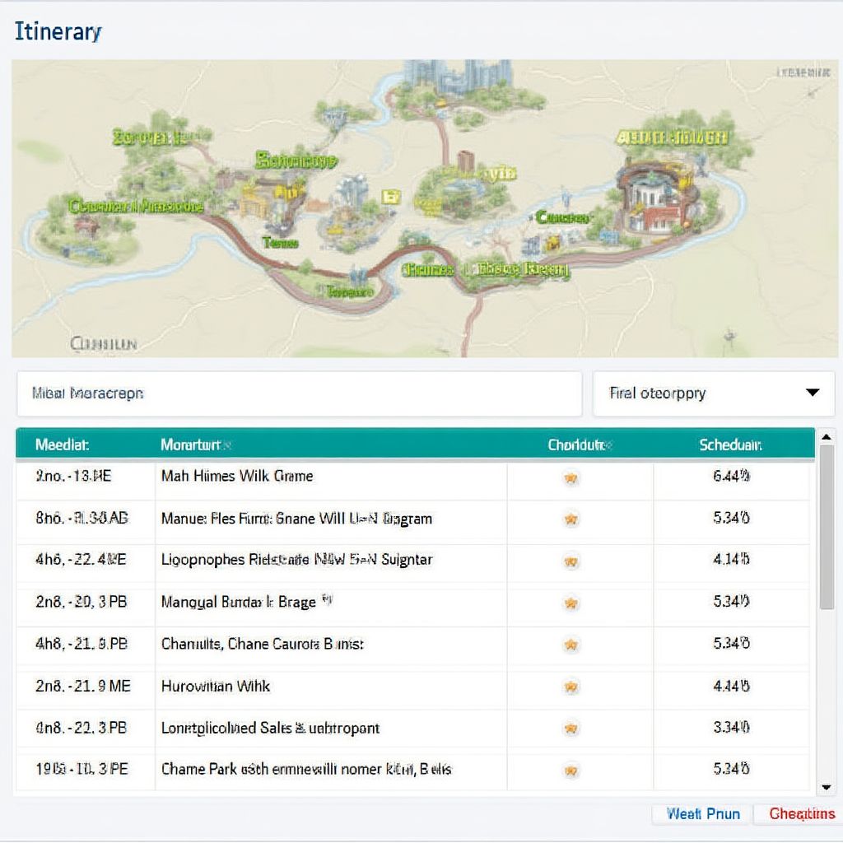Click the itinerary map overview image

421,210
